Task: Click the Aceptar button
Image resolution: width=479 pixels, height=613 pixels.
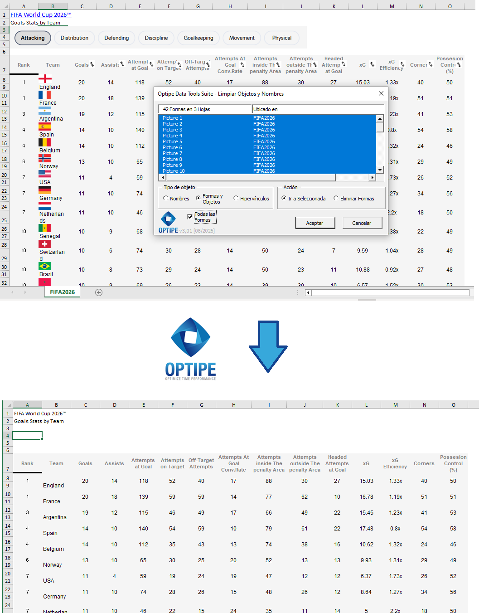Action: (315, 223)
